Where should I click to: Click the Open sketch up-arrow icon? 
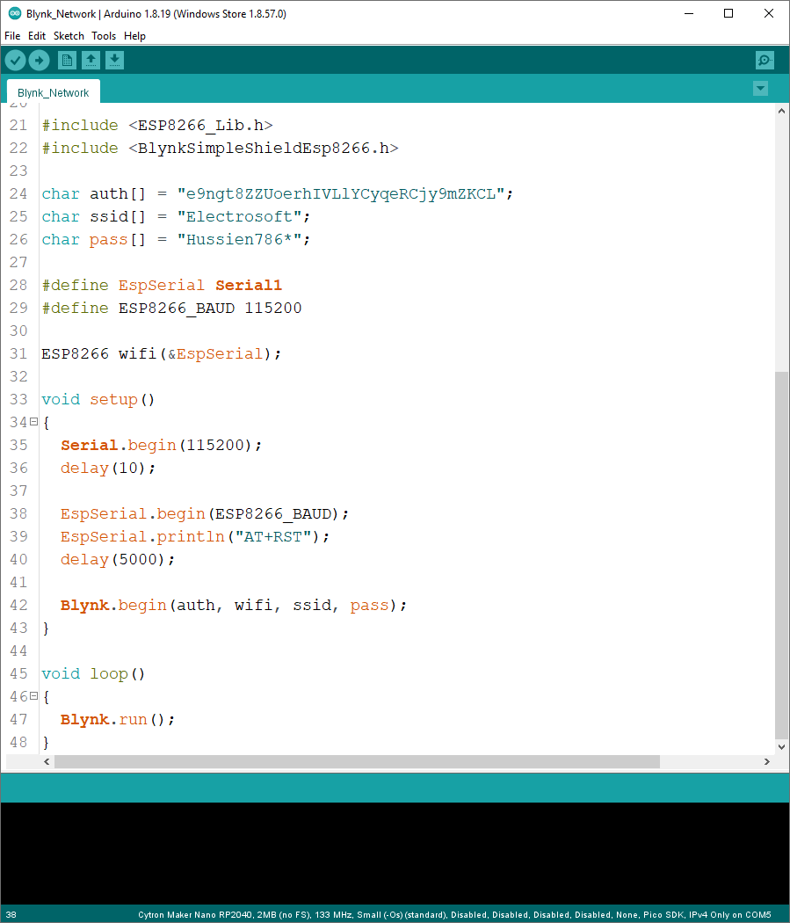coord(91,60)
